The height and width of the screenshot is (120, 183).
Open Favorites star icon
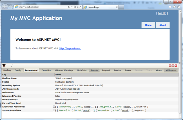coord(174,6)
